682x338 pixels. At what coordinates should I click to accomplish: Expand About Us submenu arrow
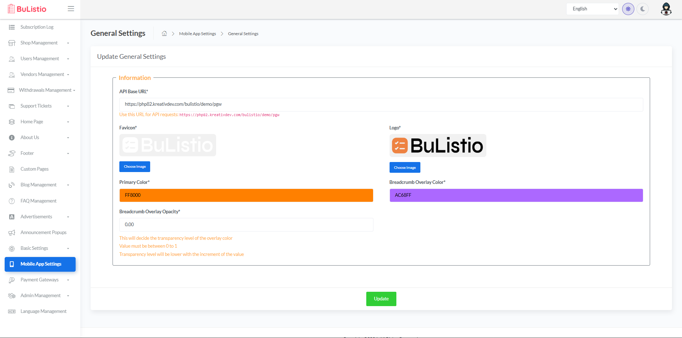point(68,138)
